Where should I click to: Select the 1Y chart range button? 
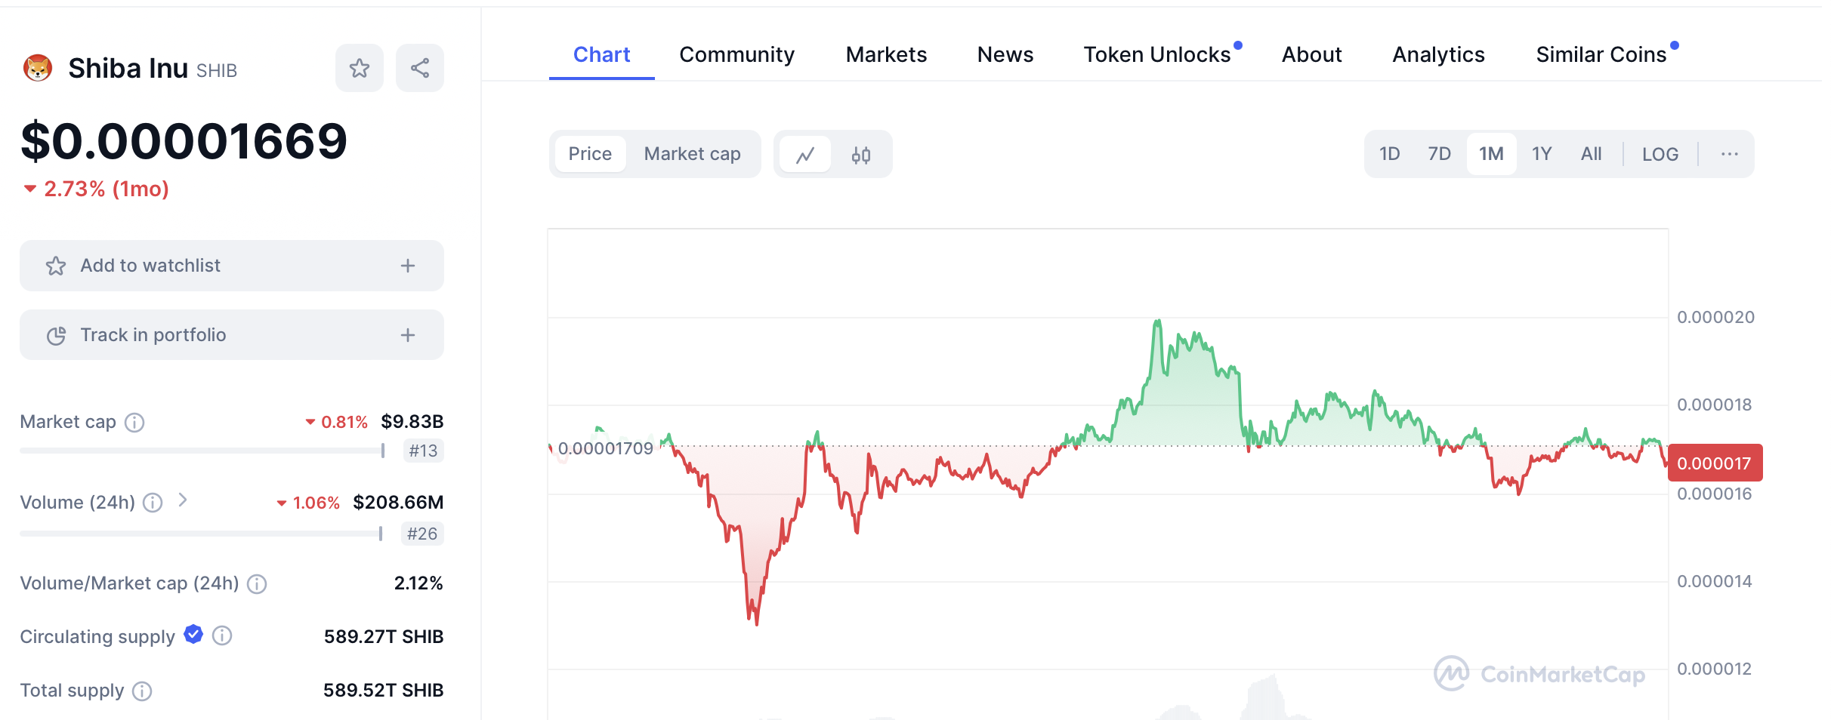point(1541,154)
